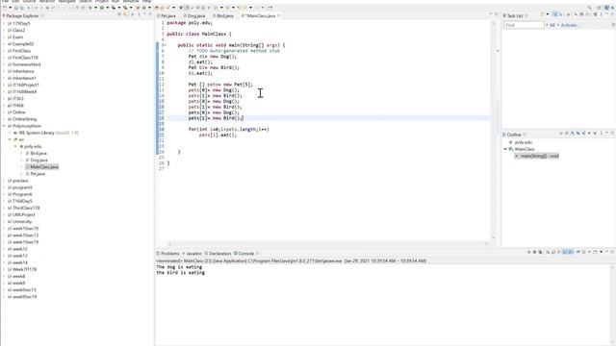Select the University project

22,221
